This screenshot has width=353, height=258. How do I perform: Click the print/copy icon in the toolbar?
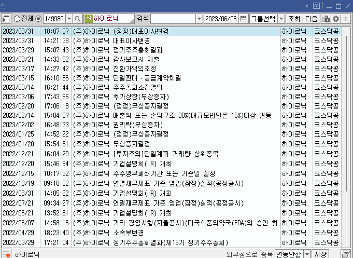pos(326,19)
